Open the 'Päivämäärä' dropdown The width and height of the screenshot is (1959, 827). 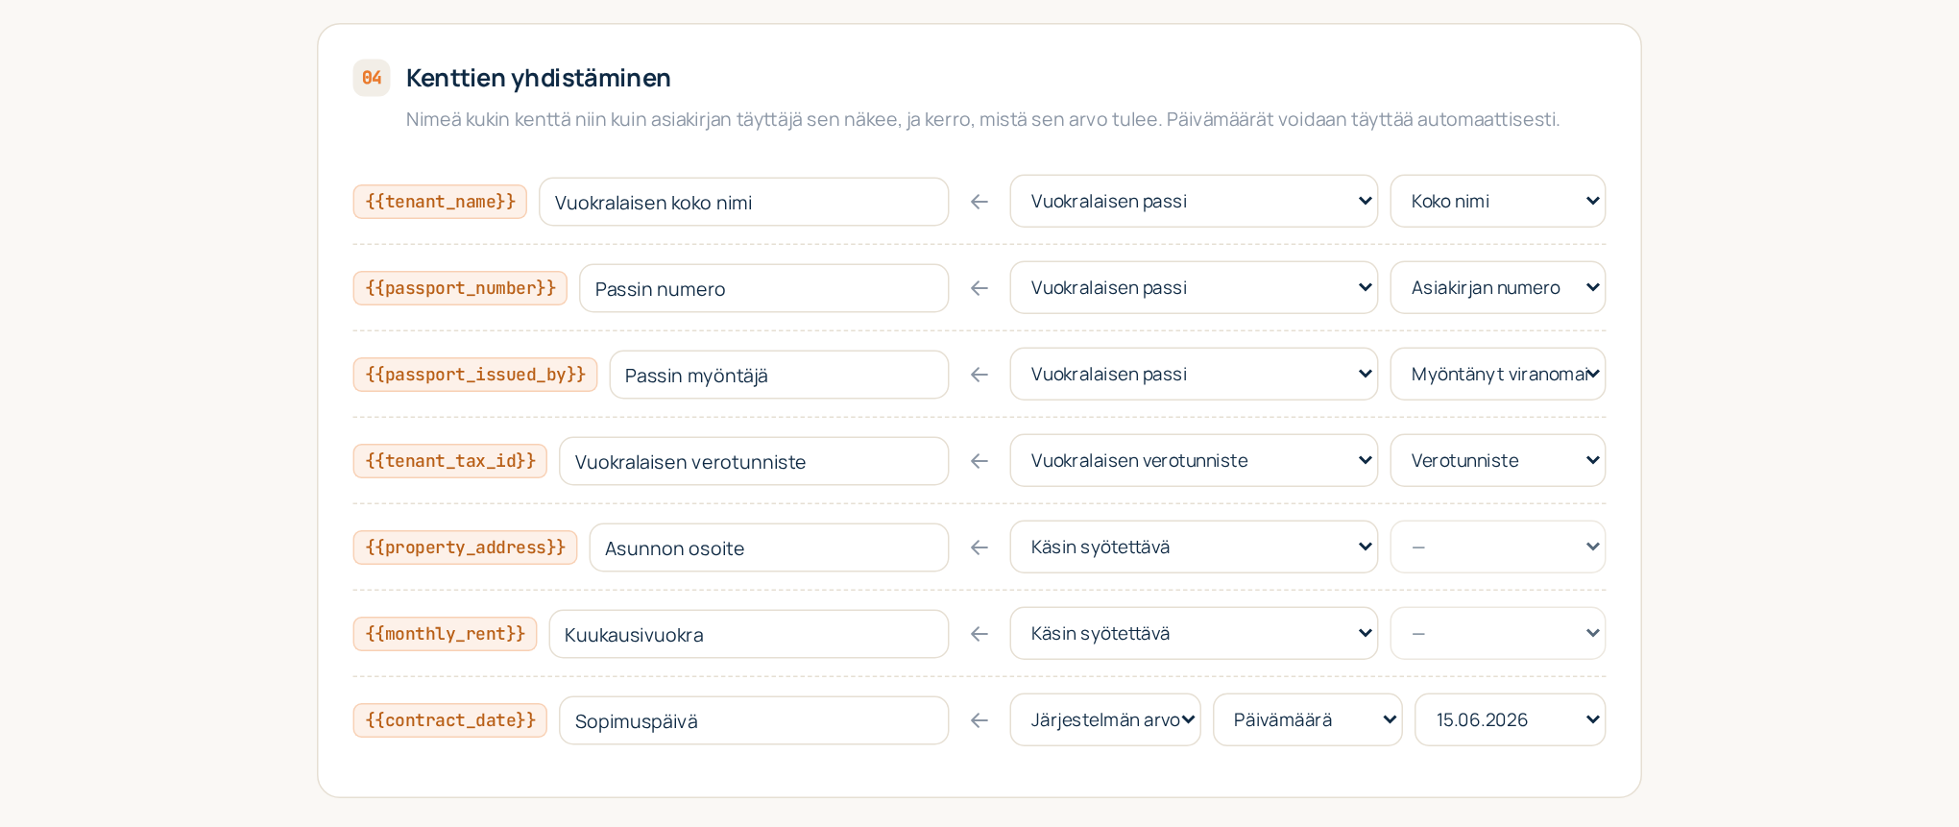tap(1307, 719)
